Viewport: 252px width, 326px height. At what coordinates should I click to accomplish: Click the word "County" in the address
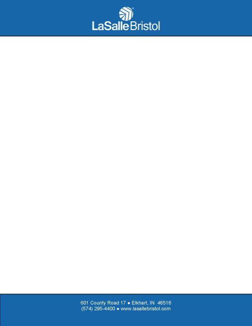tap(98, 303)
